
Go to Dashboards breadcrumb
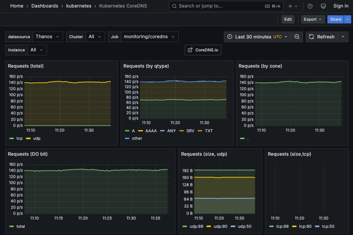(45, 6)
